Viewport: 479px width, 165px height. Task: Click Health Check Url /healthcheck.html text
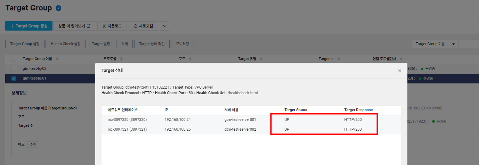point(227,93)
